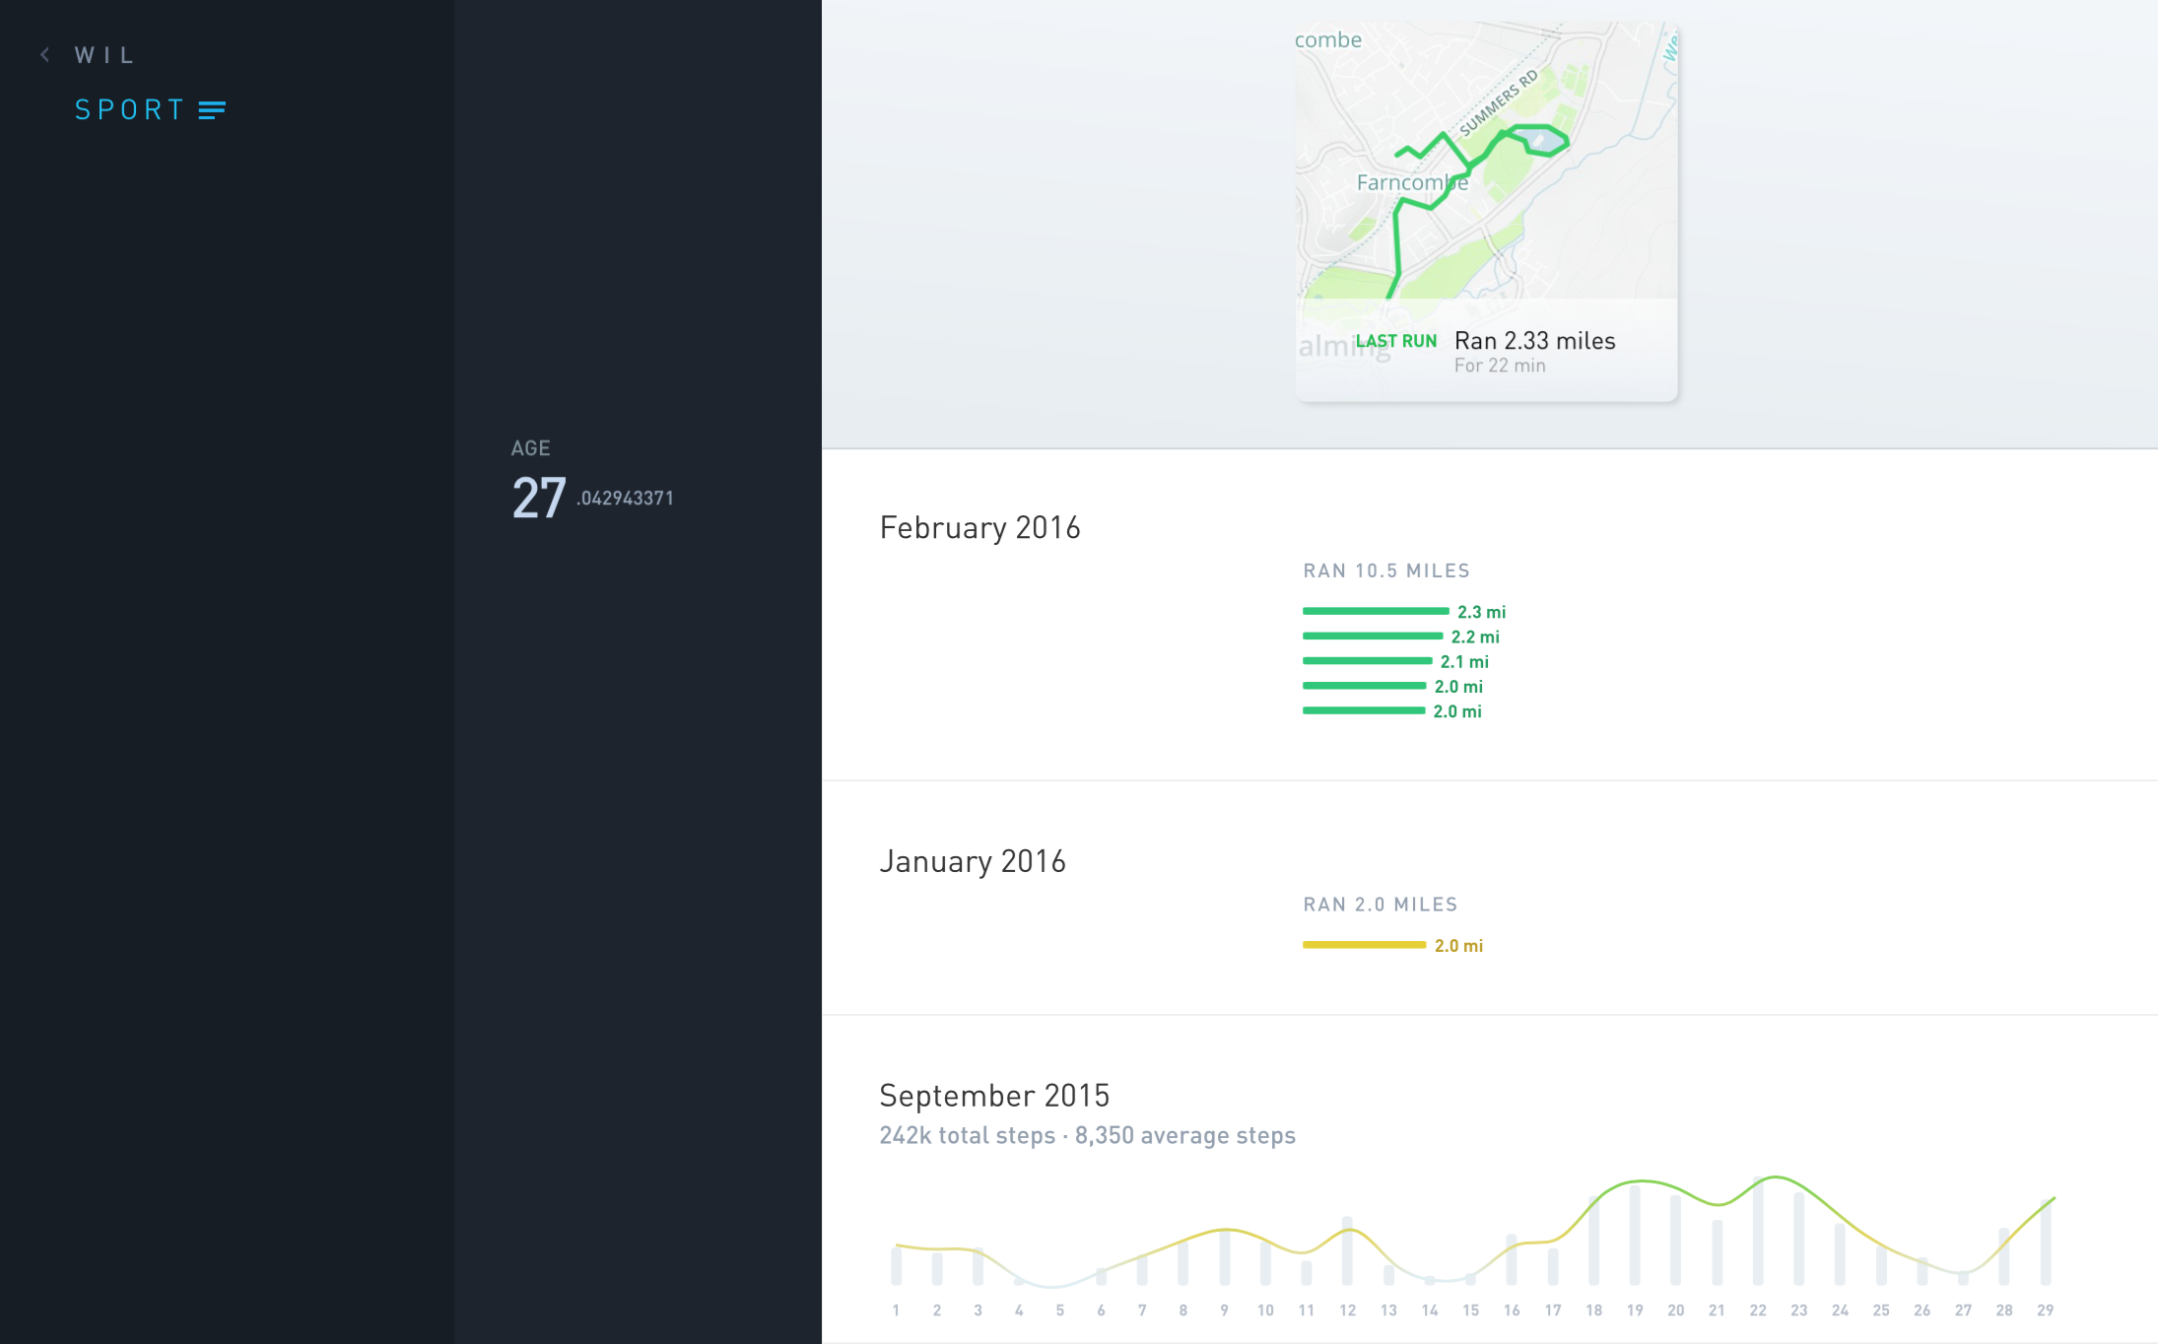
Task: Select the 2.3 mi run bar
Action: click(x=1376, y=612)
